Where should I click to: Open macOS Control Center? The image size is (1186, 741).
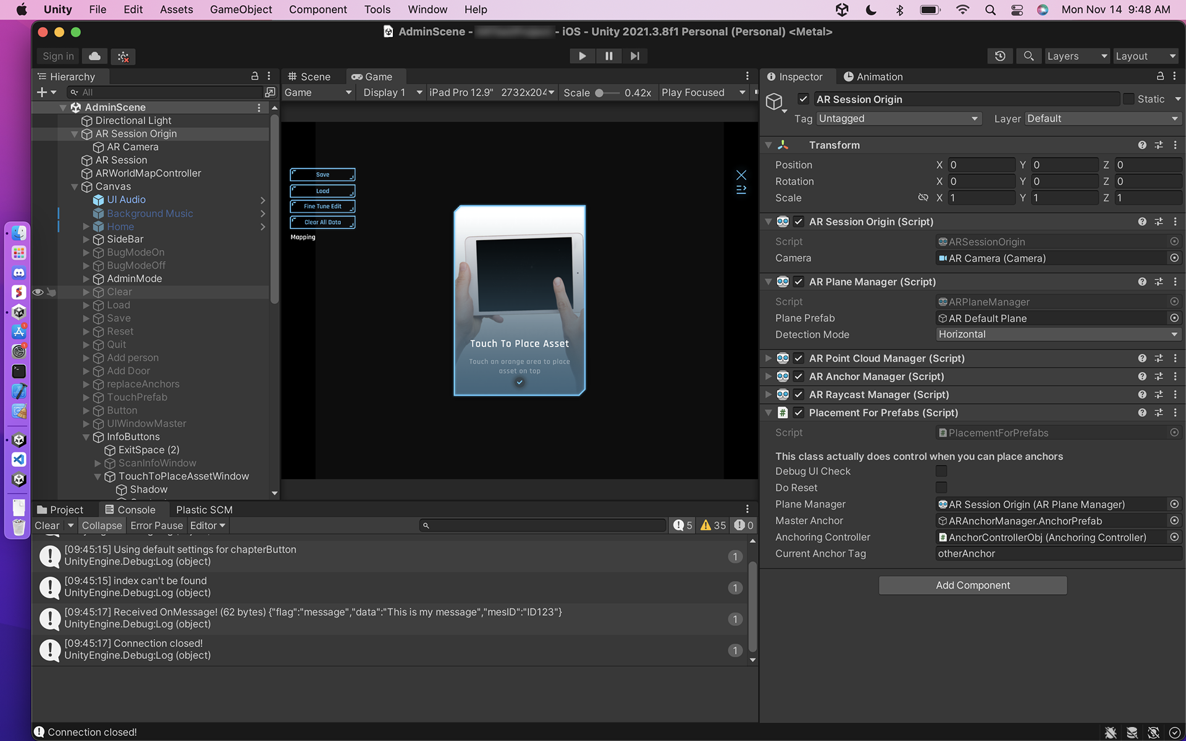(x=1017, y=9)
